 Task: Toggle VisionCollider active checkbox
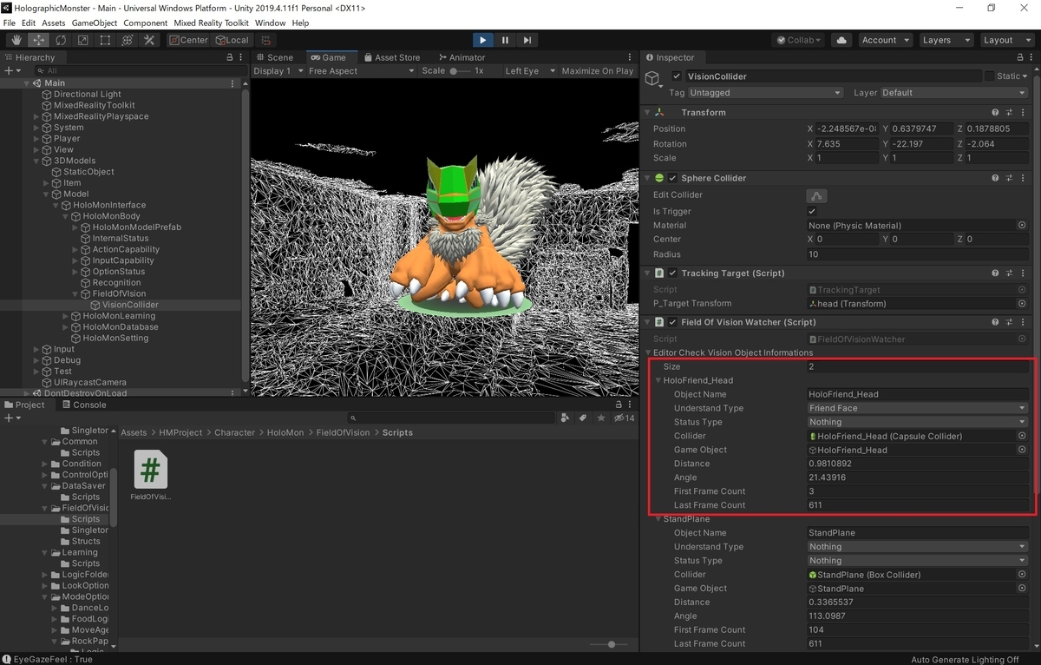[677, 76]
